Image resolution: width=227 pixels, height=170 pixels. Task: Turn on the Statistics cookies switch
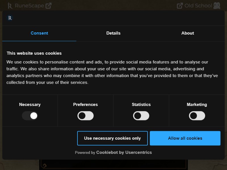[x=141, y=116]
